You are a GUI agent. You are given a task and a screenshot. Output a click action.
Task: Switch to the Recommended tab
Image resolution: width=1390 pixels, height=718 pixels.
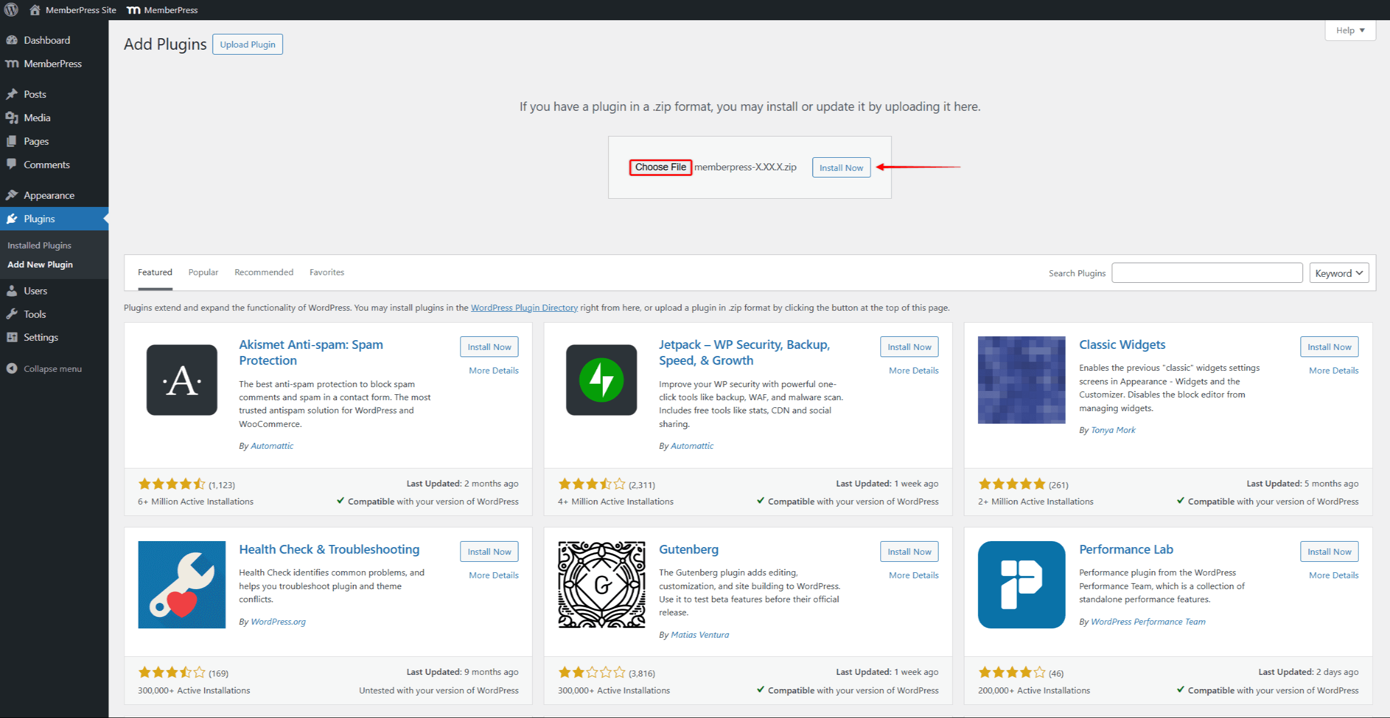pyautogui.click(x=264, y=272)
